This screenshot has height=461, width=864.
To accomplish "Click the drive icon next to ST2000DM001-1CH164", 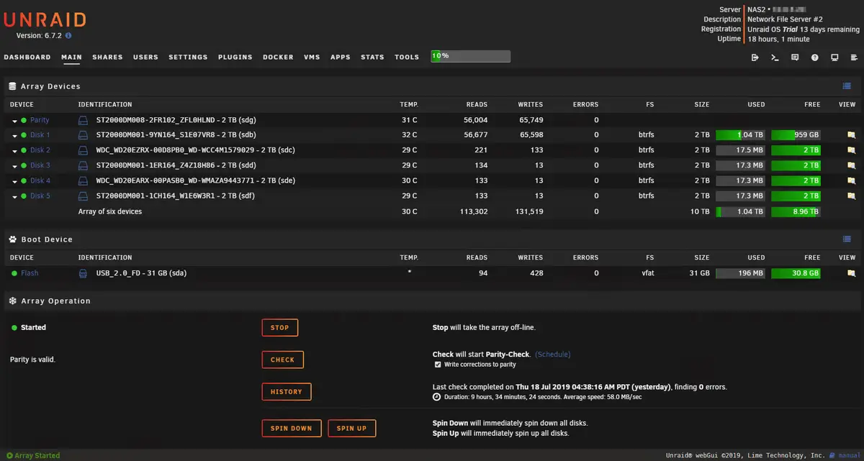I will tap(83, 196).
